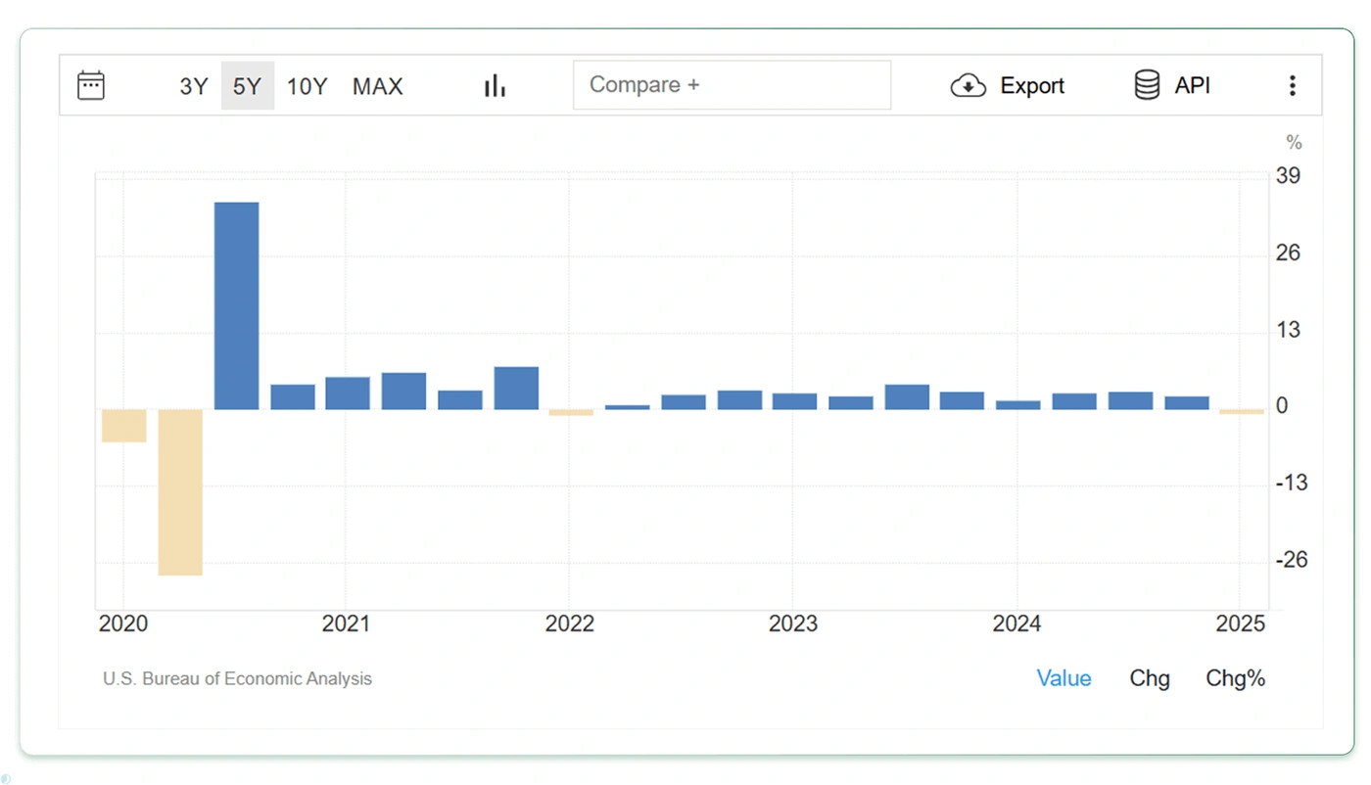Click the cloud download Export icon

pyautogui.click(x=968, y=86)
